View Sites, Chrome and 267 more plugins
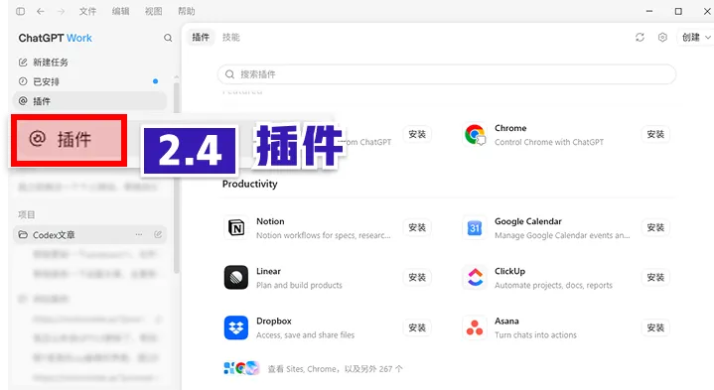 313,368
